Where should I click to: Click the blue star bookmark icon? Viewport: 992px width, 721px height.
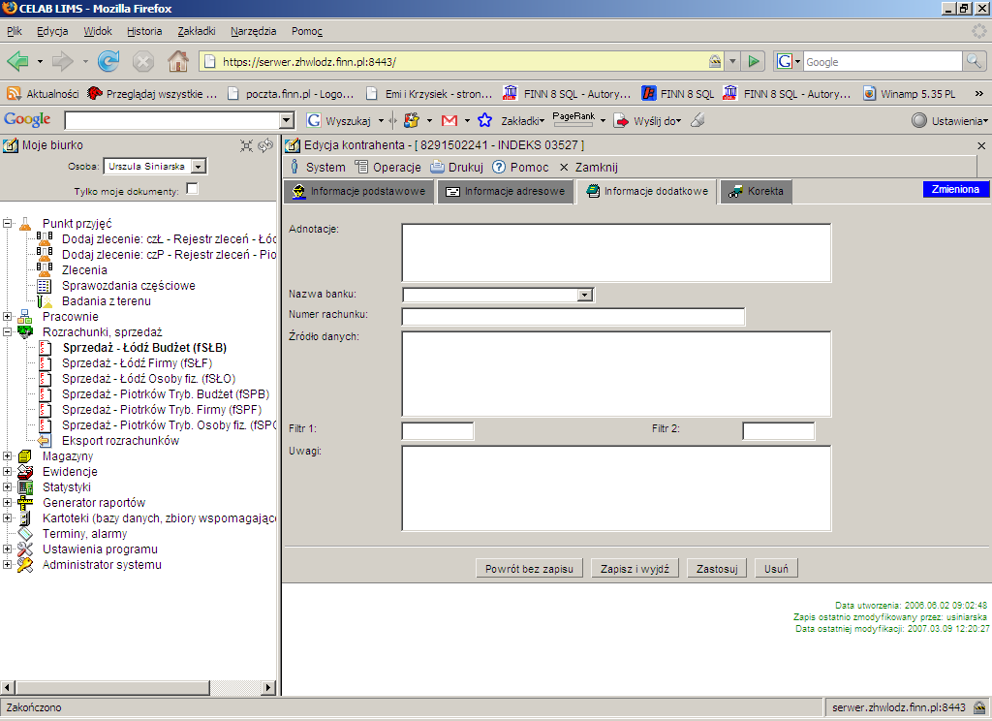pyautogui.click(x=484, y=120)
